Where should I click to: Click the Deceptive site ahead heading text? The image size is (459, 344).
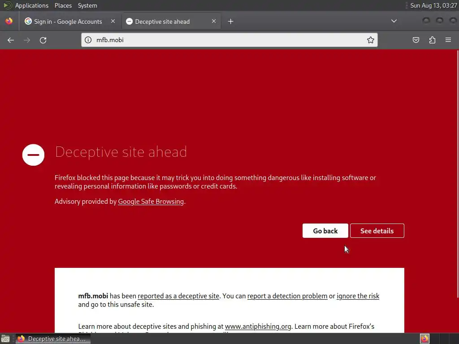[x=121, y=152]
